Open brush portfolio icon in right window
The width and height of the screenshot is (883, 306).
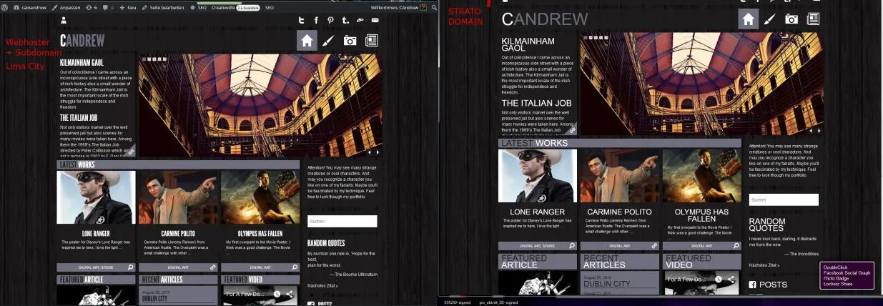[x=769, y=19]
